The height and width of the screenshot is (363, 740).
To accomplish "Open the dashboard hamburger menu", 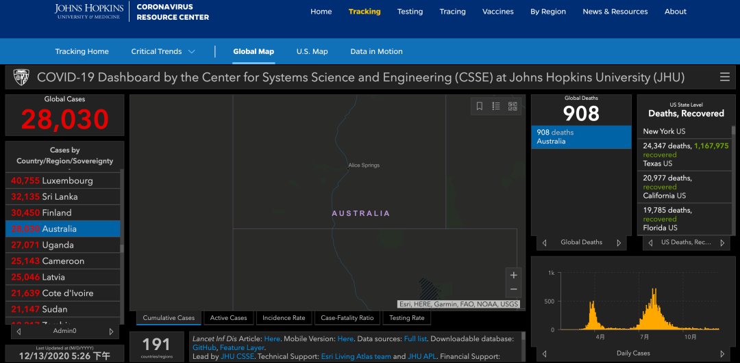I will 724,77.
